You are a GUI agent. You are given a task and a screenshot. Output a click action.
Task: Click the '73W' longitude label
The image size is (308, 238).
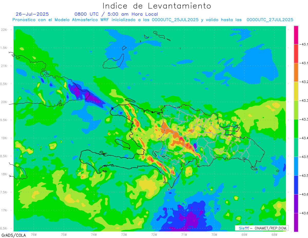(124, 235)
